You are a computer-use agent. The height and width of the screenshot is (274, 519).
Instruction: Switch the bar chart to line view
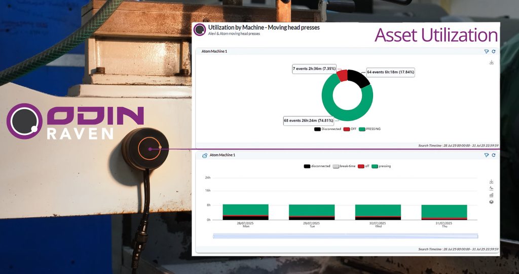pyautogui.click(x=491, y=188)
